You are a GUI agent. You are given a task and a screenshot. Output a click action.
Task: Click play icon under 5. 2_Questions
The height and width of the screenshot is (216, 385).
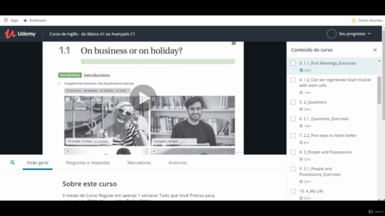(301, 109)
